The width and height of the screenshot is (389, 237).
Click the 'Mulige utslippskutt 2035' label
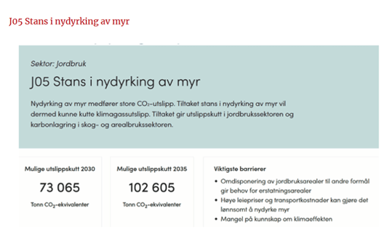152,169
